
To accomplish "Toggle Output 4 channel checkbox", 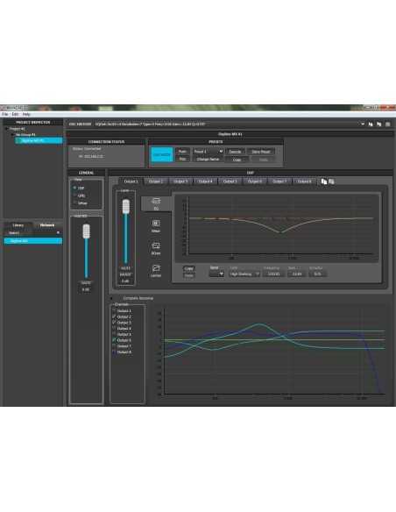I will [114, 328].
